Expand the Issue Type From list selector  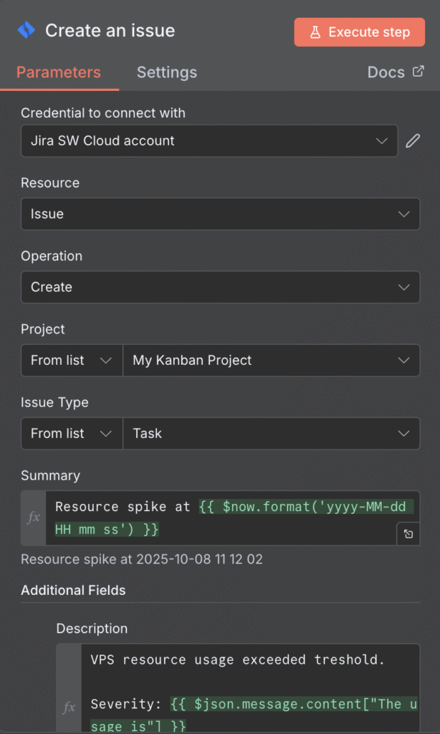[71, 433]
